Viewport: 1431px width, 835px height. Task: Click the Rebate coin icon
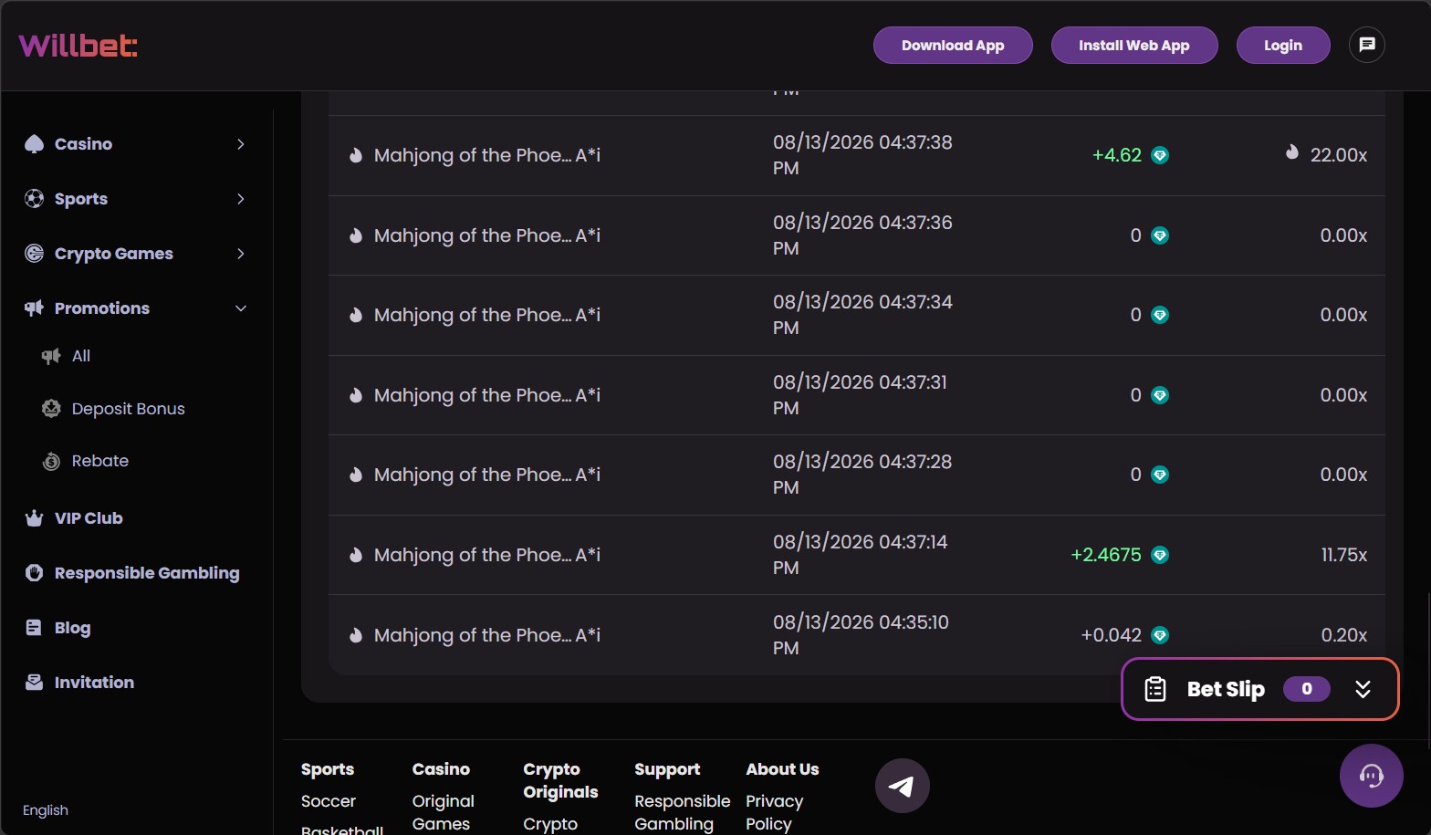click(x=52, y=462)
